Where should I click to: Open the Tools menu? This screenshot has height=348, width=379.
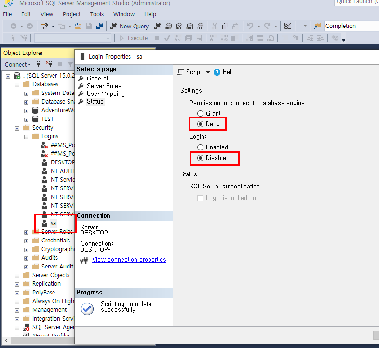click(97, 14)
